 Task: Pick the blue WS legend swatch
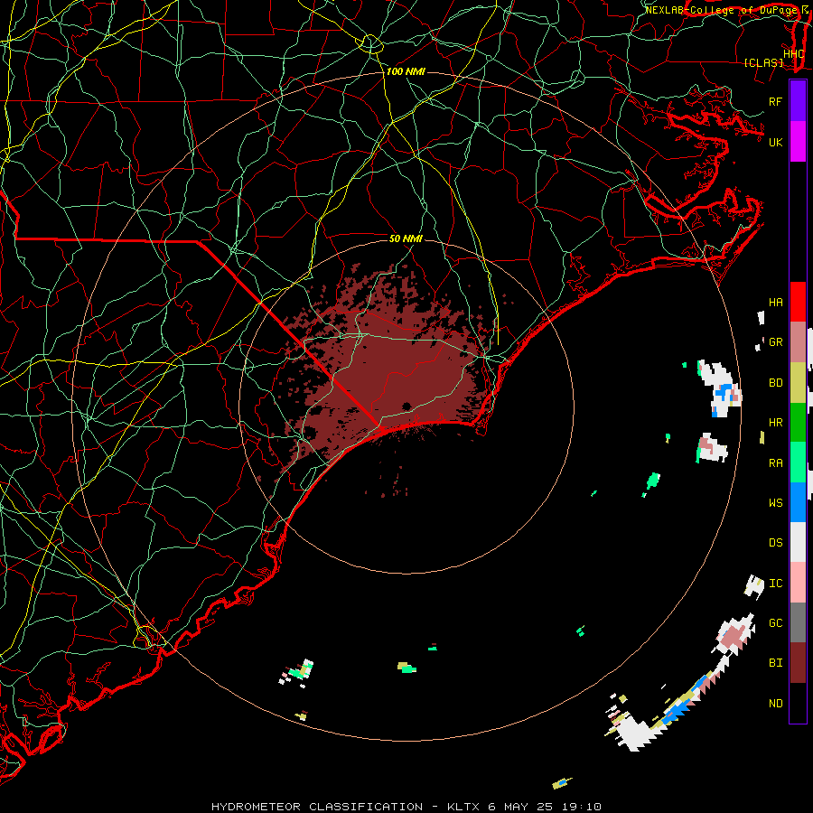[x=798, y=502]
